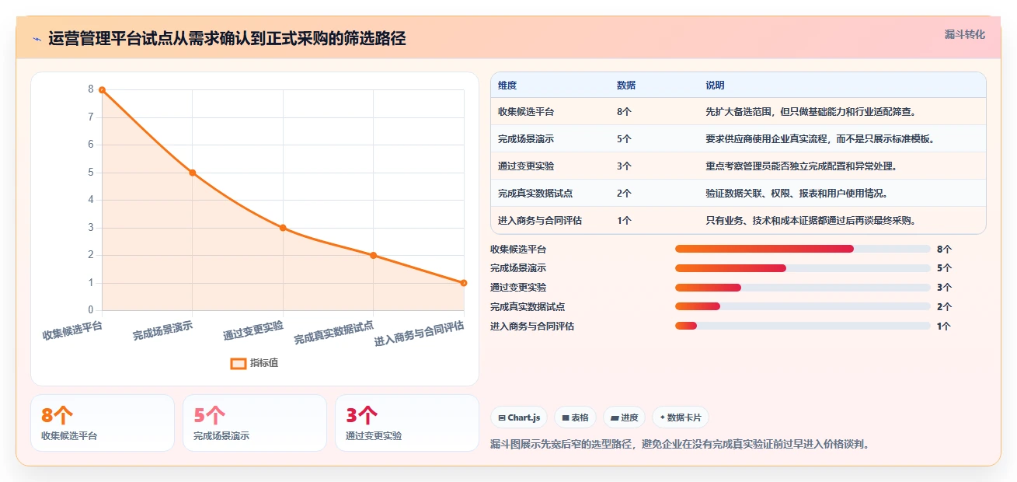Click the card title 运营管理平台试点从需求确认到正式采购的筛选路径

(x=227, y=39)
